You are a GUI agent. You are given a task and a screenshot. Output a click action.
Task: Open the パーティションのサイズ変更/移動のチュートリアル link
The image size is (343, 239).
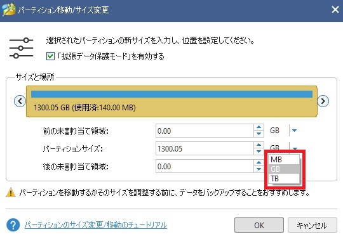(x=95, y=225)
